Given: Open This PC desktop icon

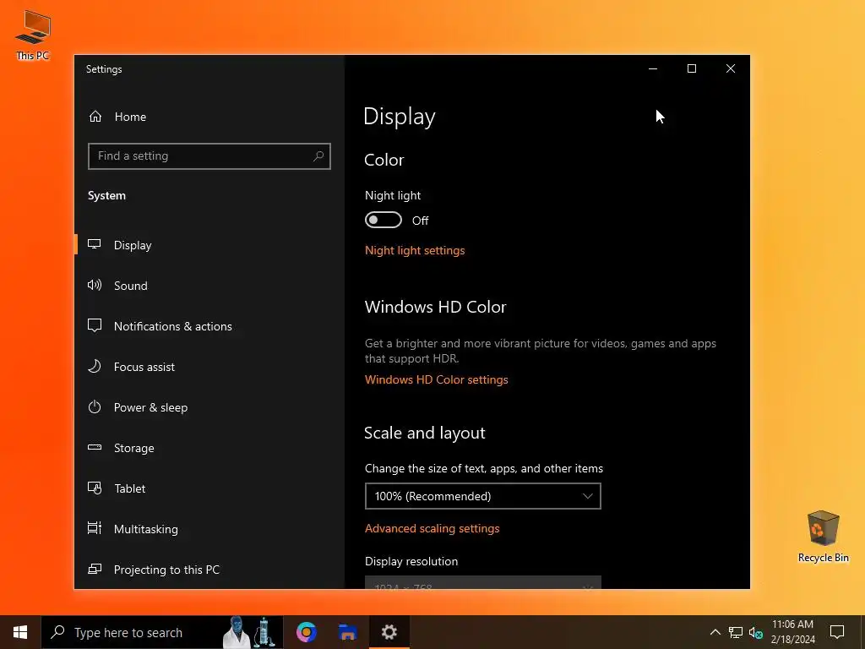Looking at the screenshot, I should (x=33, y=35).
